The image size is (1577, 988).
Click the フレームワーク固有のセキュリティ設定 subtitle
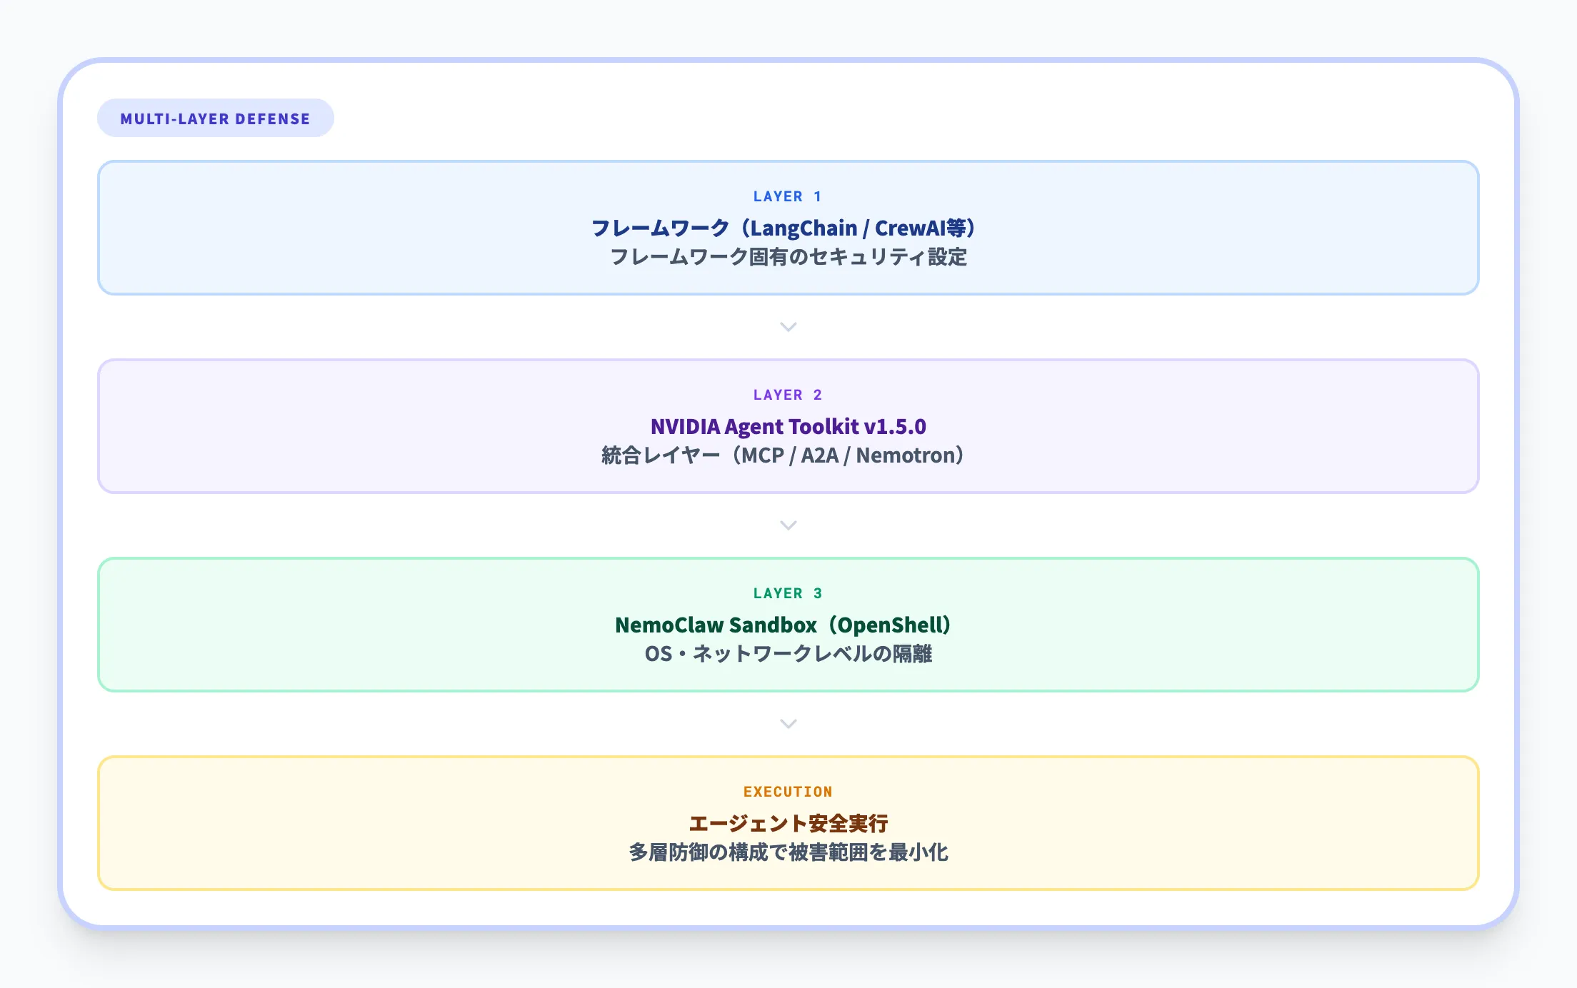[x=788, y=258]
